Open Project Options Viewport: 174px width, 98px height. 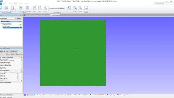pyautogui.click(x=86, y=9)
